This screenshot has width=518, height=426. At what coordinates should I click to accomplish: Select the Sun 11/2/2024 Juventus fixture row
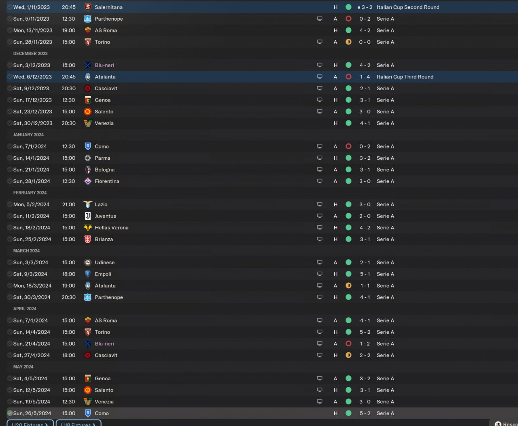[259, 216]
